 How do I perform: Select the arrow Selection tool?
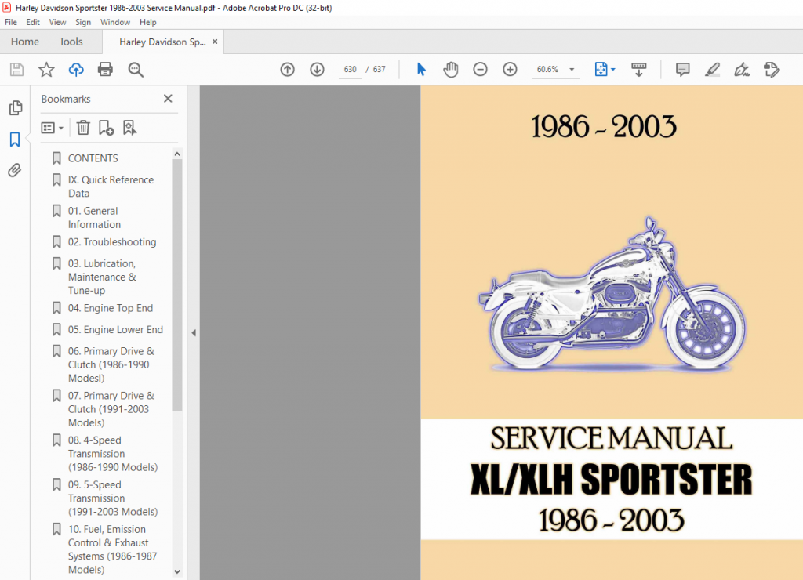click(x=421, y=69)
